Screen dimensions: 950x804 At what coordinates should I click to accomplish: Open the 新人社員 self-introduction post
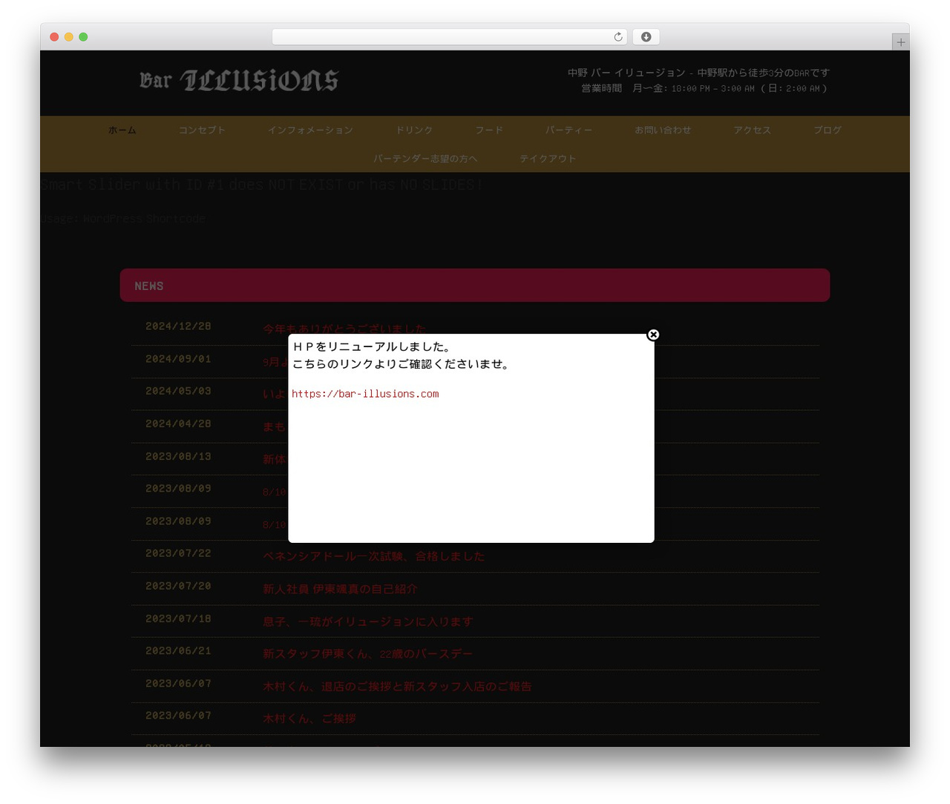click(x=340, y=589)
